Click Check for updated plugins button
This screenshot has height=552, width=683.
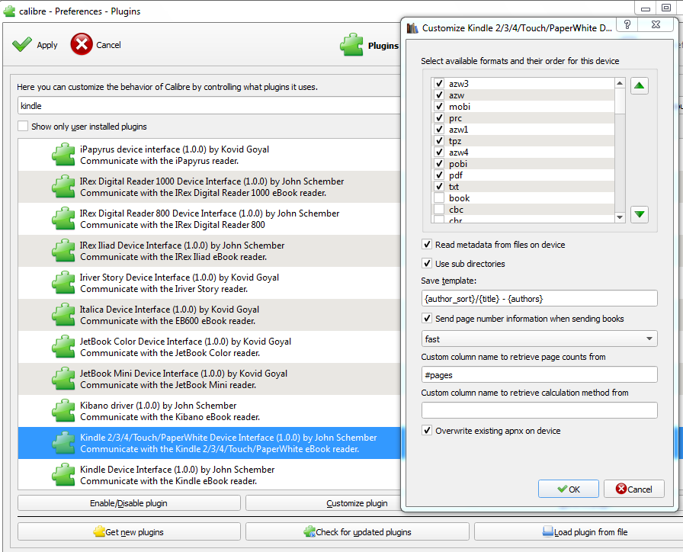point(358,532)
